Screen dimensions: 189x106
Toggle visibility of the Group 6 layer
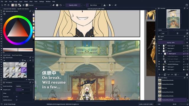point(159,51)
